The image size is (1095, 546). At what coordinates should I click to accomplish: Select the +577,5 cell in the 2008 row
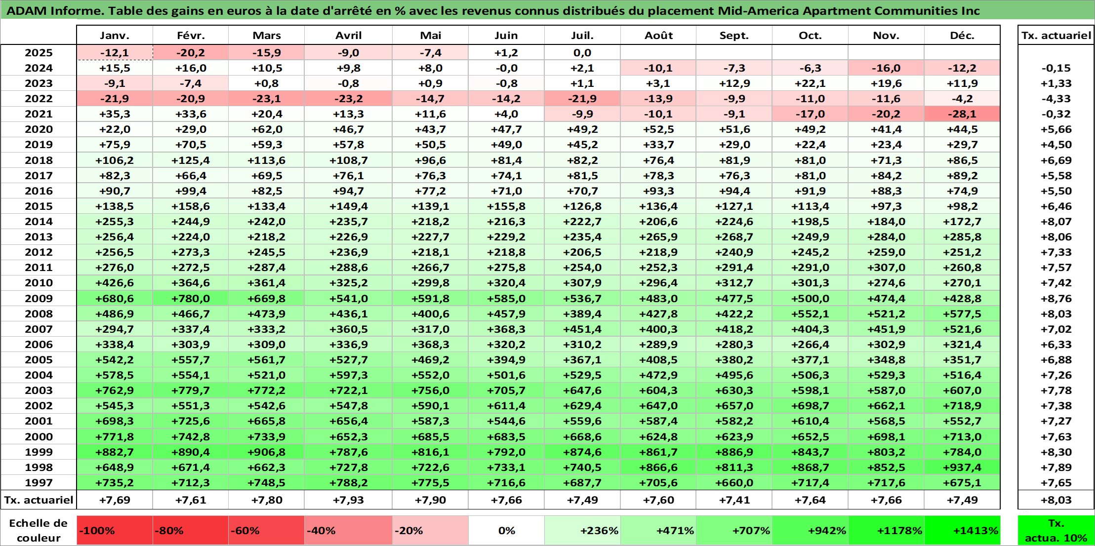point(962,313)
